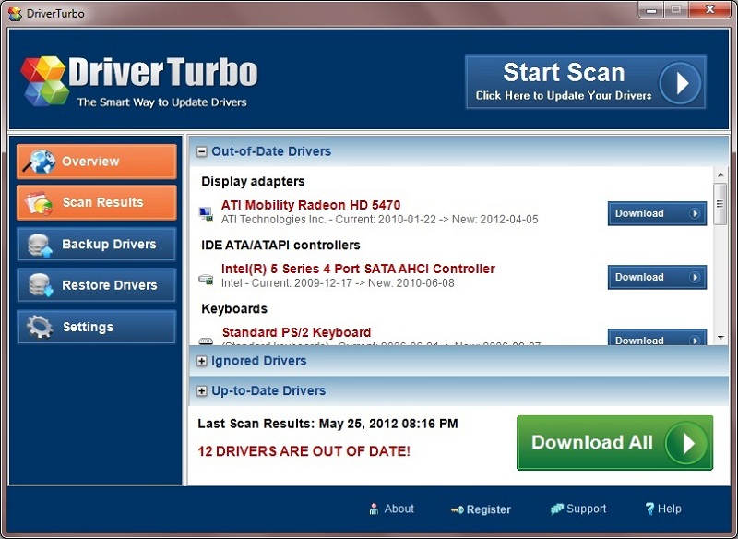The width and height of the screenshot is (738, 539).
Task: Click the Help question mark icon
Action: tap(649, 509)
